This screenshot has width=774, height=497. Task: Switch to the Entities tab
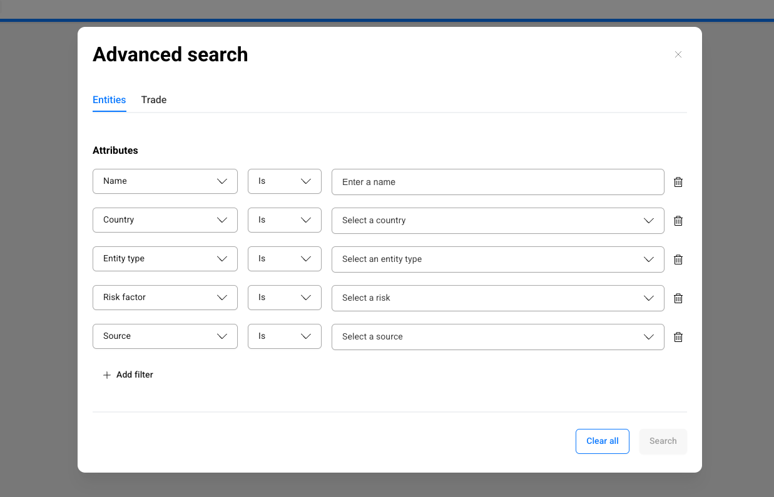[109, 100]
